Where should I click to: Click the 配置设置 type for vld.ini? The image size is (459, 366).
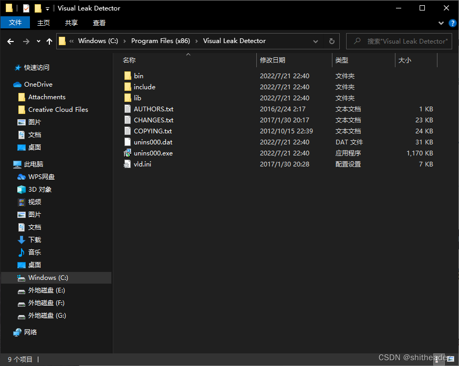348,164
